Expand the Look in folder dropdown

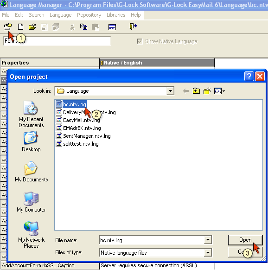[170, 91]
